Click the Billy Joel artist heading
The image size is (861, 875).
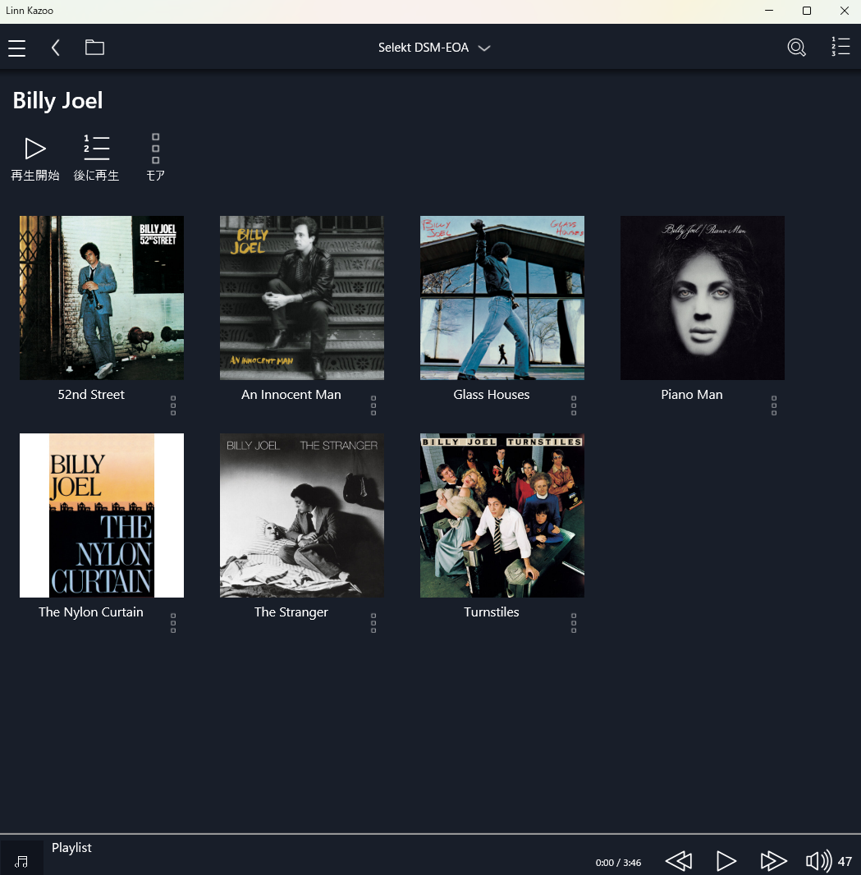57,101
